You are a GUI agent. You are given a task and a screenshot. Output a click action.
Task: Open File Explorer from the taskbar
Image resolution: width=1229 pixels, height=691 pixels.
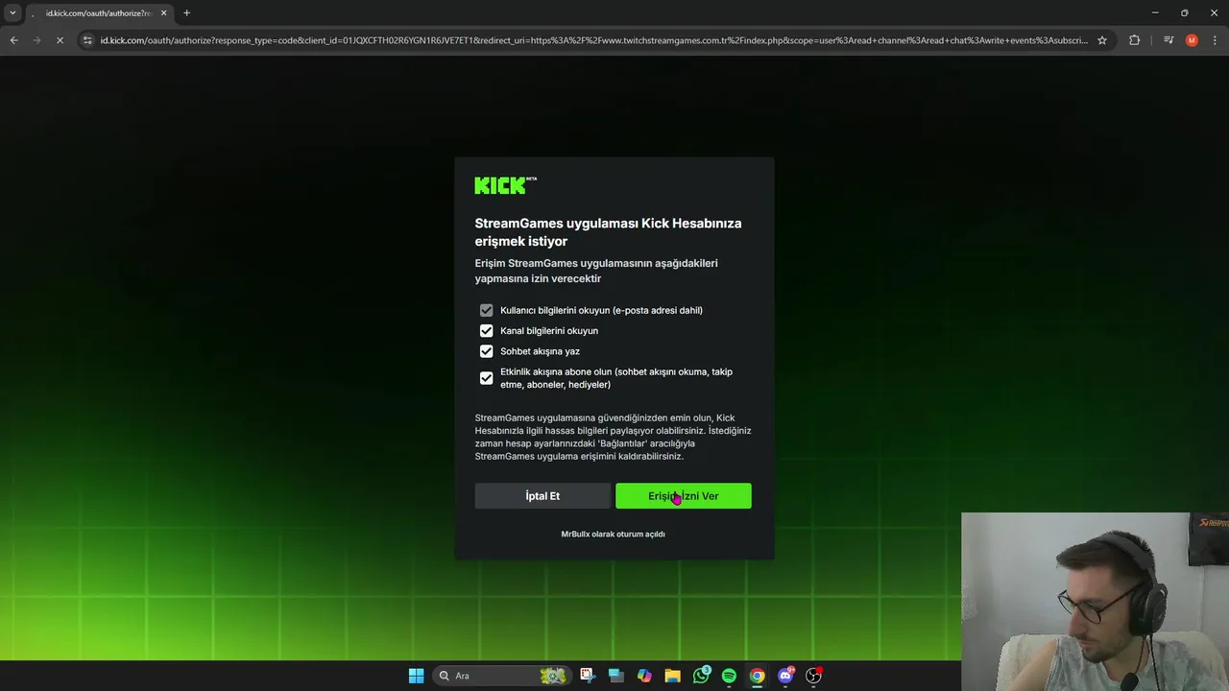pos(672,676)
